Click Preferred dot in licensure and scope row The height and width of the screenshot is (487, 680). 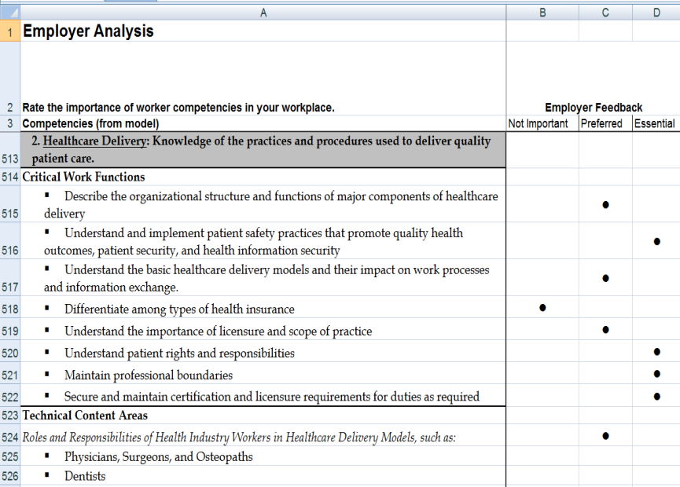coord(605,330)
